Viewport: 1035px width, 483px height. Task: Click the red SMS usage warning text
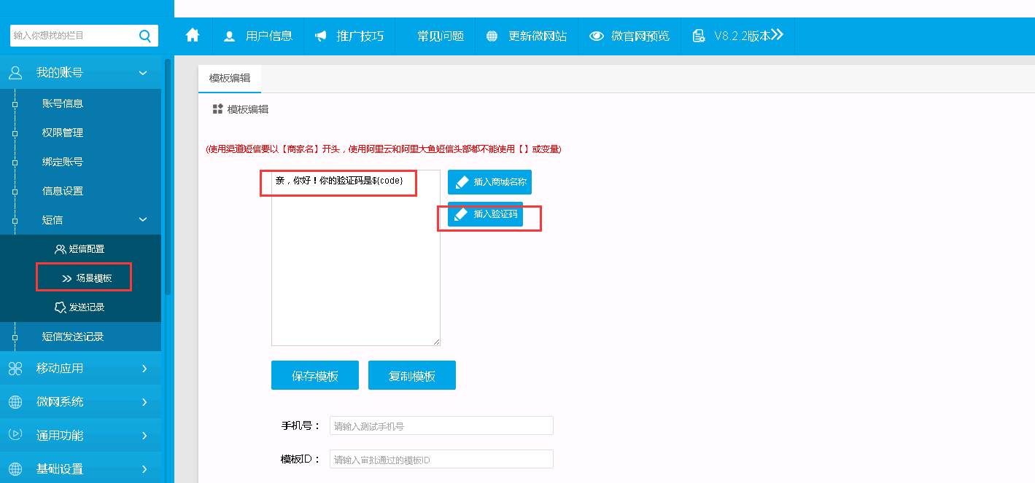[384, 149]
